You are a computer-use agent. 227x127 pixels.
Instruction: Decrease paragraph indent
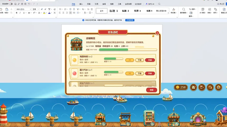pyautogui.click(x=70, y=9)
